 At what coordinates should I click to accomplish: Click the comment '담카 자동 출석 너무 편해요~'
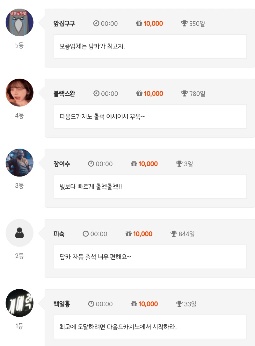(x=95, y=257)
